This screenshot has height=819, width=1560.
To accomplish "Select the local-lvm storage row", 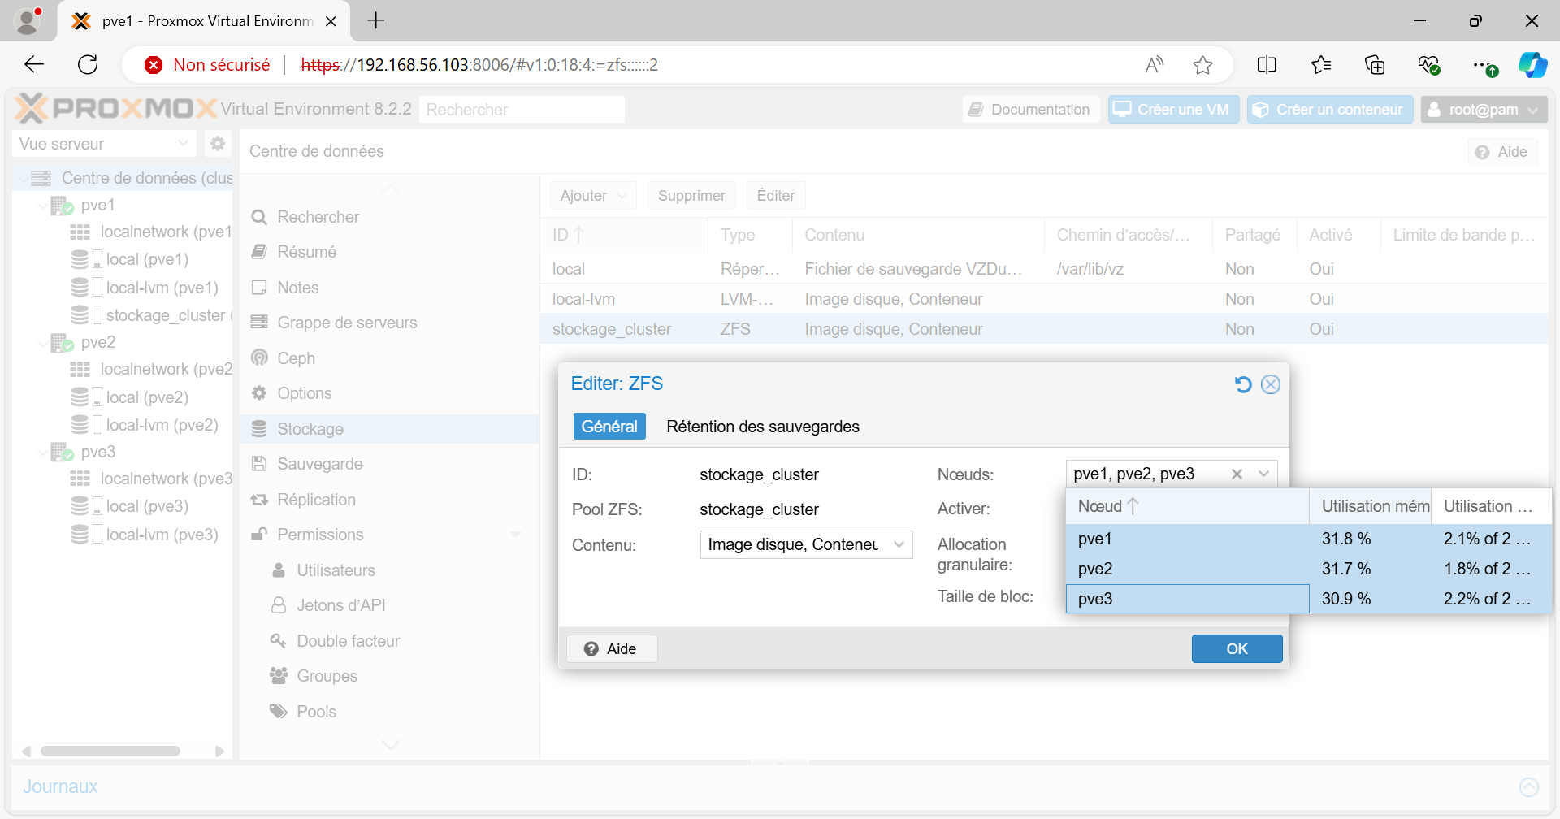I will pyautogui.click(x=1043, y=299).
